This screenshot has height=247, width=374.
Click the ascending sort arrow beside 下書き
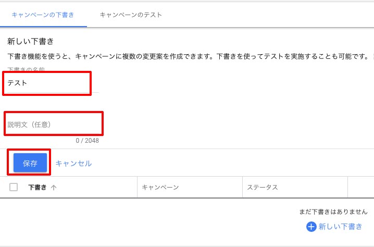click(x=54, y=188)
